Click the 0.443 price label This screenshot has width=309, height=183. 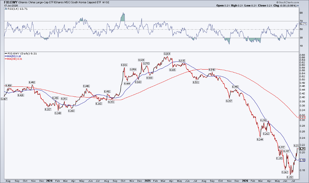[x=235, y=87]
